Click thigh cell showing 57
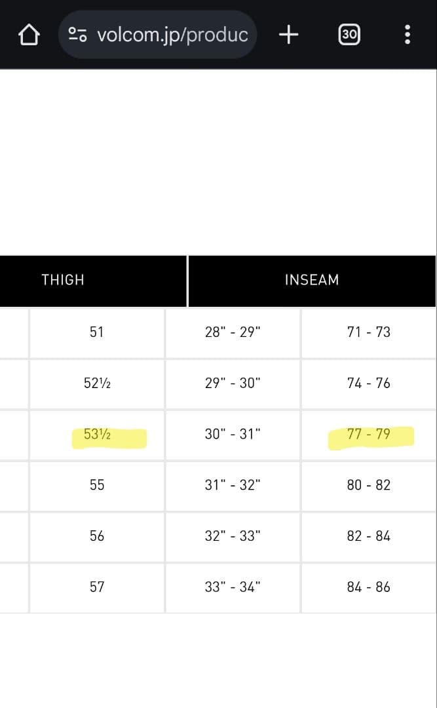 [x=97, y=587]
